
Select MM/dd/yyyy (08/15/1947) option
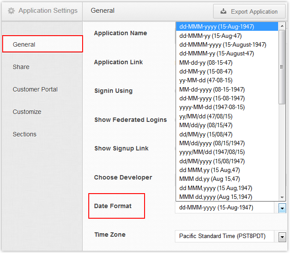(212, 143)
